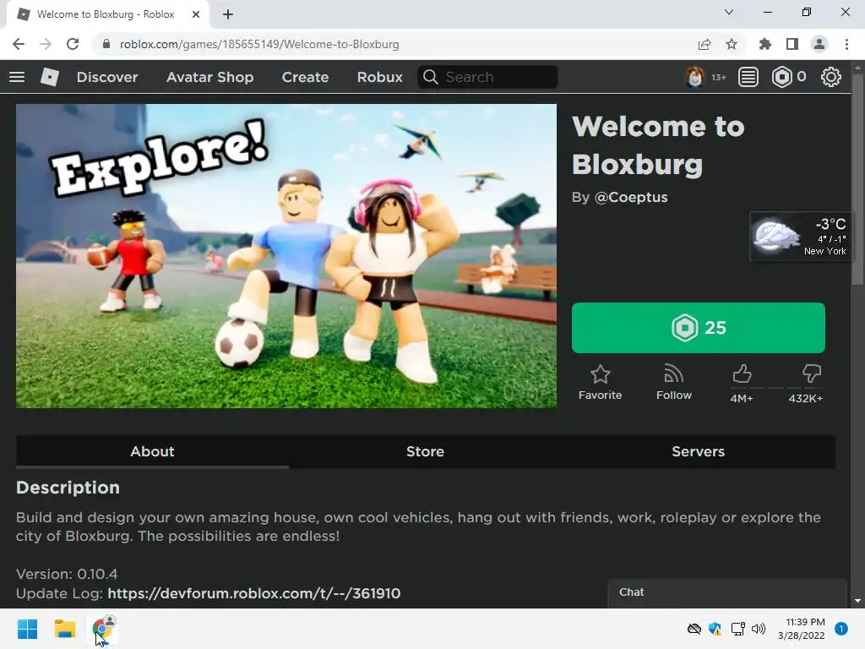The height and width of the screenshot is (649, 865).
Task: Click the Version: 0.10.4 text
Action: pyautogui.click(x=67, y=574)
